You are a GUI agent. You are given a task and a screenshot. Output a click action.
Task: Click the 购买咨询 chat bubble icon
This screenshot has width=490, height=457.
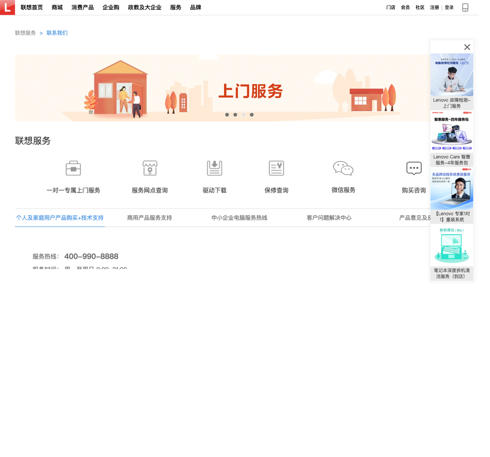coord(414,168)
